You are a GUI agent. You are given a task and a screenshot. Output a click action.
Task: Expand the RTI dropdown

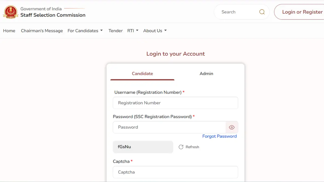click(x=133, y=30)
